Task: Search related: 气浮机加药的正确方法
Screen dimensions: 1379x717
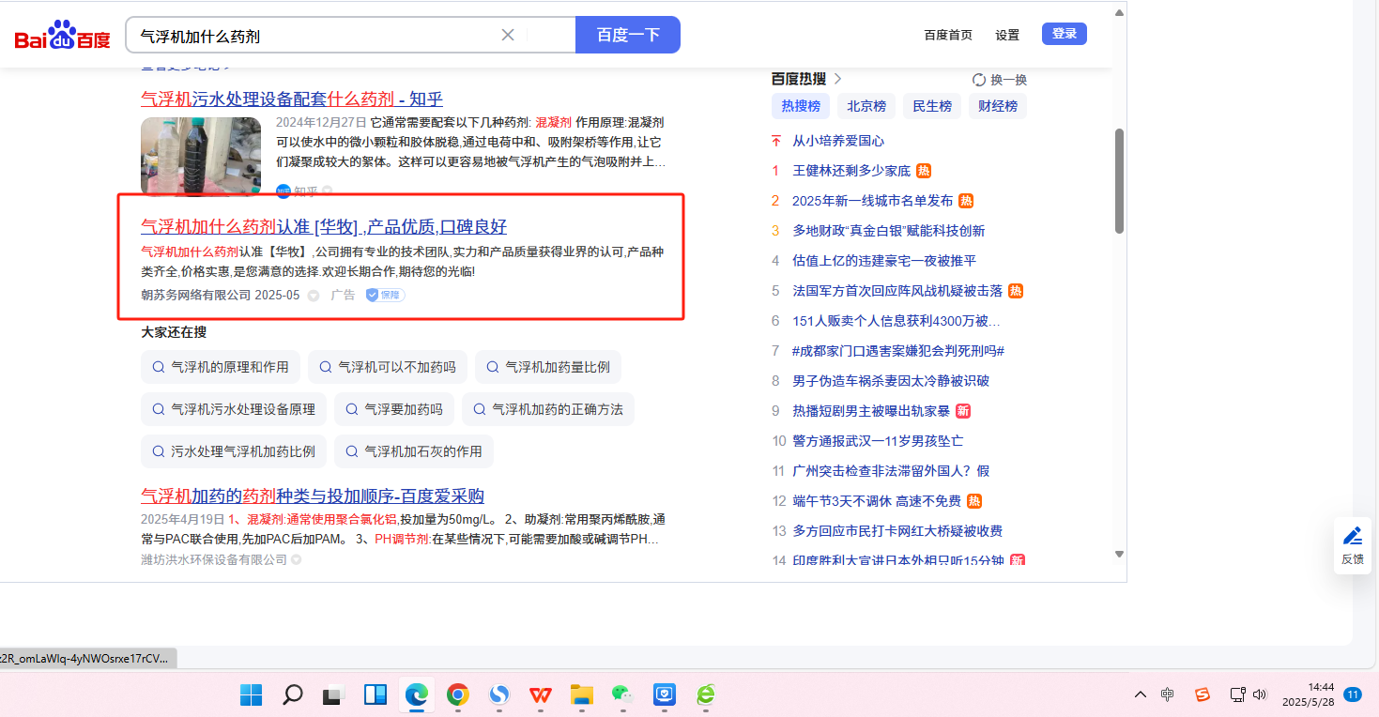Action: click(x=548, y=409)
